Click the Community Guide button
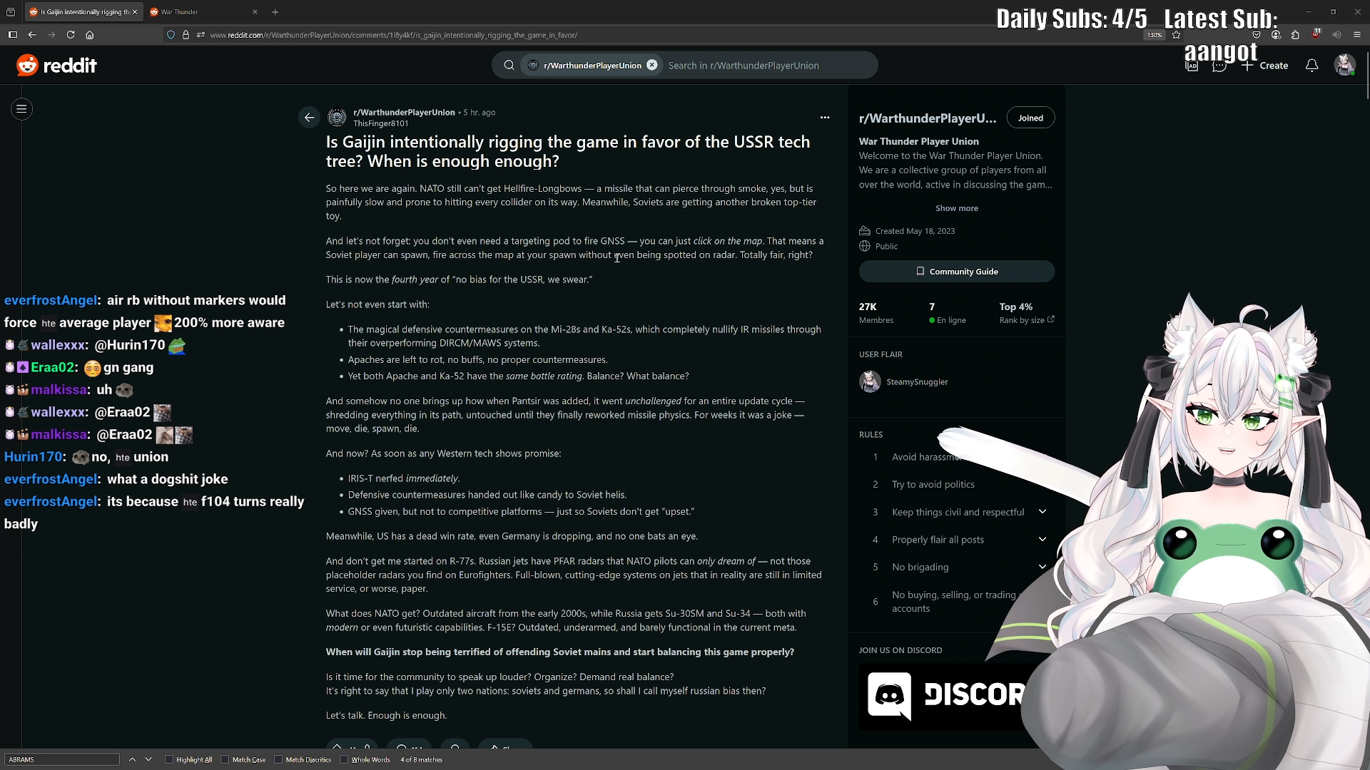This screenshot has width=1370, height=770. [956, 272]
